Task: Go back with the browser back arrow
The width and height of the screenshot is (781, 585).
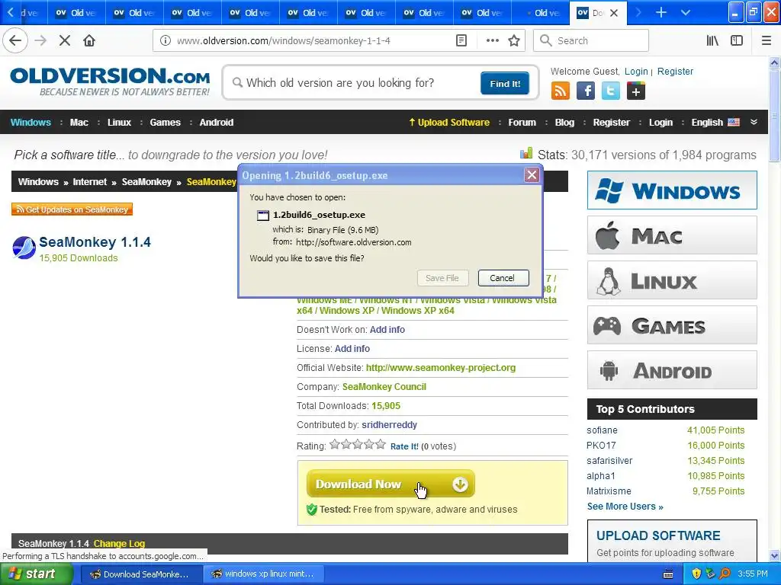Action: [15, 40]
